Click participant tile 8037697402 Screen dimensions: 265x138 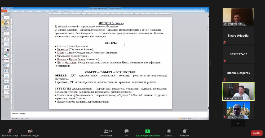238,54
